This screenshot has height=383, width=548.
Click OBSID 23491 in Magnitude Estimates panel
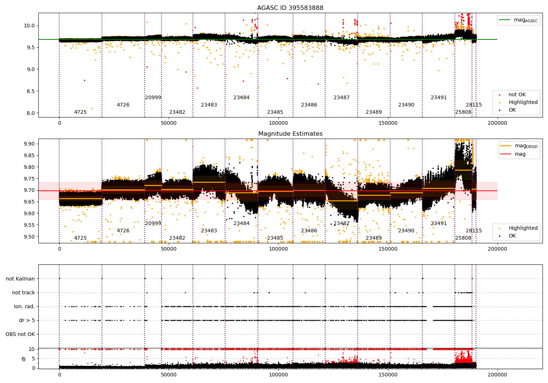coord(439,223)
